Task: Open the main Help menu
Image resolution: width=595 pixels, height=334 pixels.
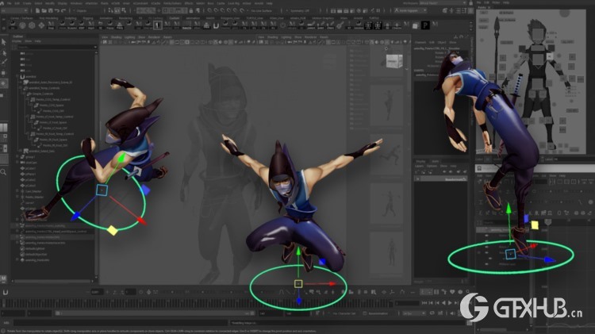Action: (270, 3)
